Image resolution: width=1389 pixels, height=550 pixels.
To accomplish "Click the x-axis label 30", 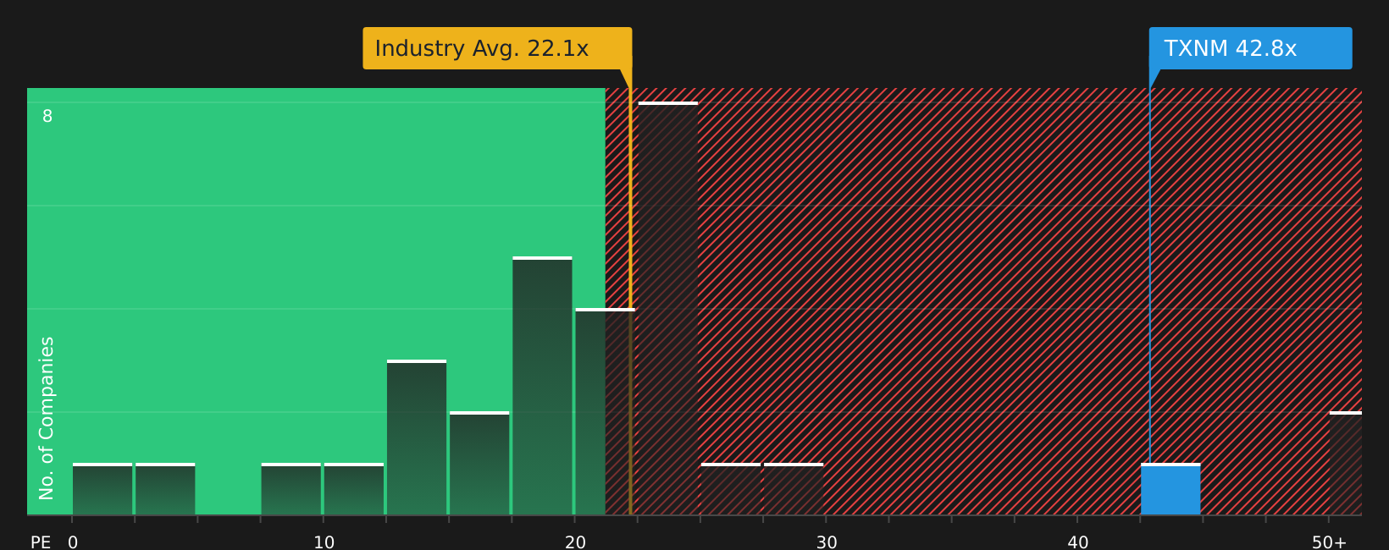I will click(827, 542).
